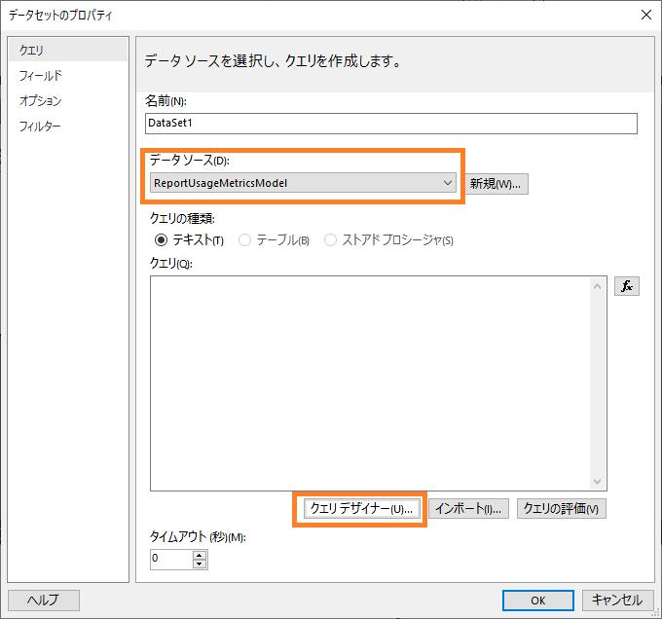Viewport: 662px width, 619px height.
Task: Select the テキスト query type radio button
Action: tap(161, 240)
